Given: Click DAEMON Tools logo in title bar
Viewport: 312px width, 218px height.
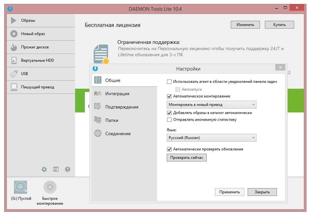Looking at the screenshot, I should tap(10, 9).
